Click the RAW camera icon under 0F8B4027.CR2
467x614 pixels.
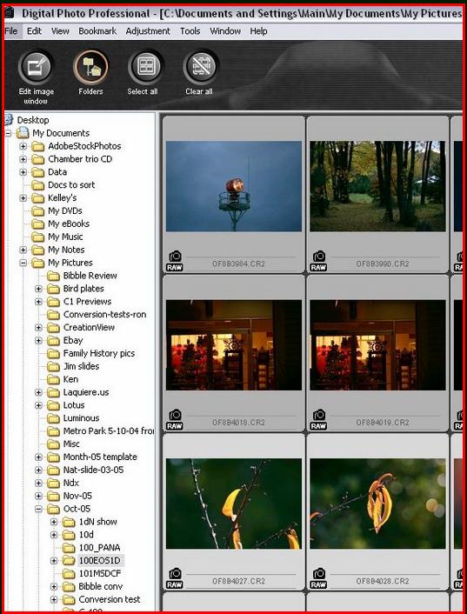coord(175,578)
